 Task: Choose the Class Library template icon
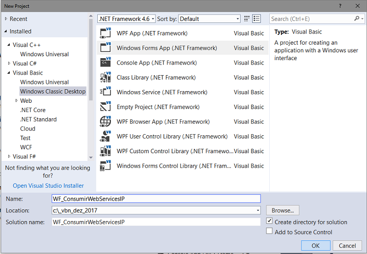click(105, 78)
